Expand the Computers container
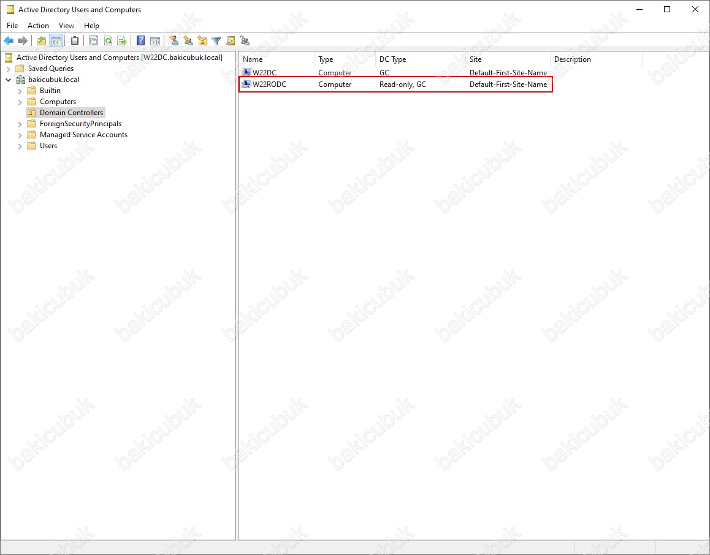 (20, 102)
